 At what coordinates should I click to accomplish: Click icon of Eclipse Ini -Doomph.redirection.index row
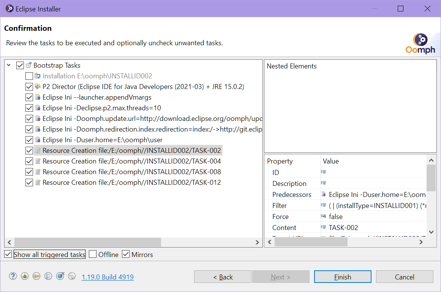point(38,129)
